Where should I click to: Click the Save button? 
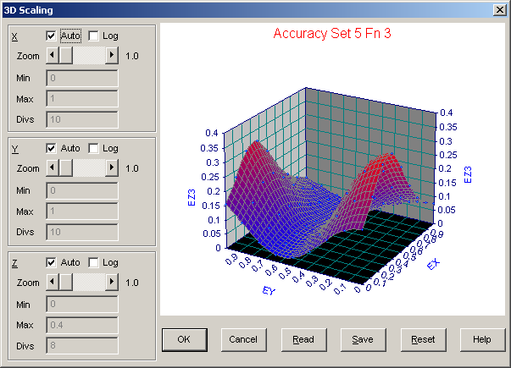click(363, 340)
